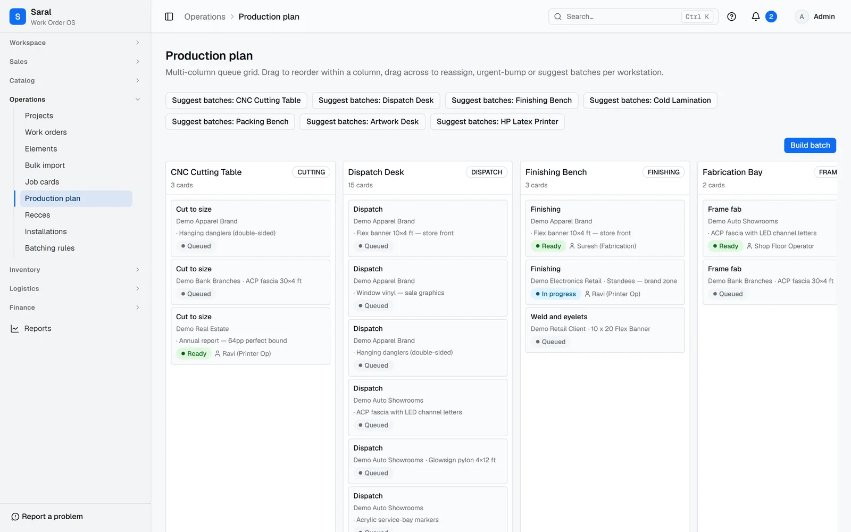Open Report a problem link
This screenshot has height=532, width=851.
click(x=47, y=517)
